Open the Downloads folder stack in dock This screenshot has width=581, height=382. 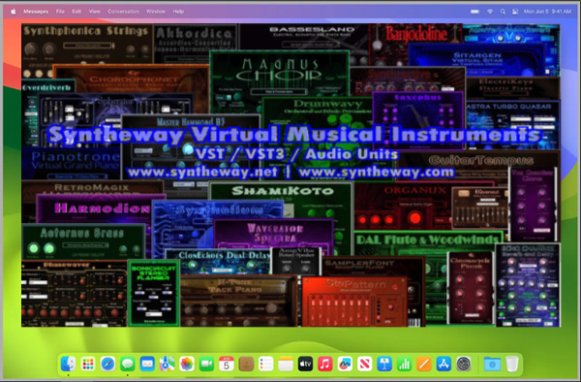coord(493,364)
